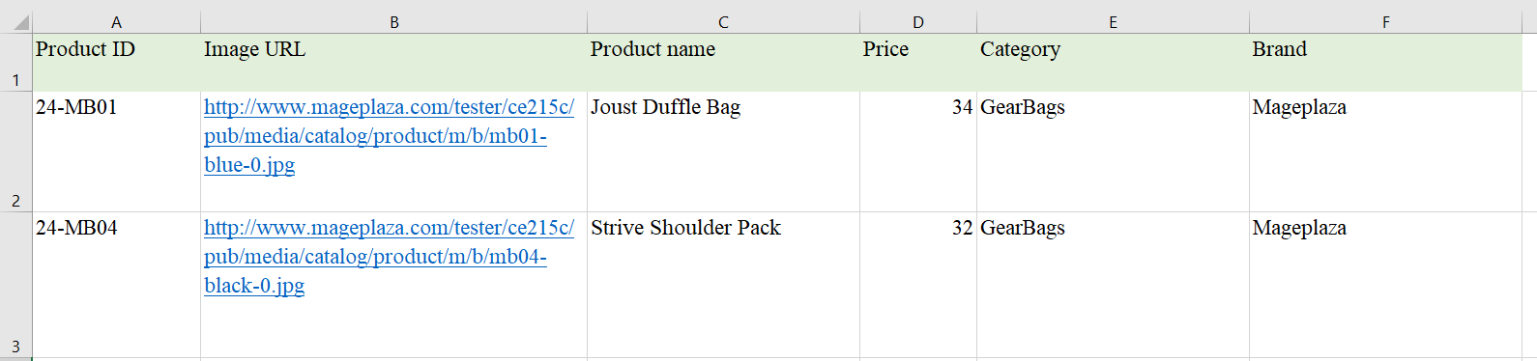This screenshot has width=1537, height=361.
Task: Select column A header
Action: 116,21
